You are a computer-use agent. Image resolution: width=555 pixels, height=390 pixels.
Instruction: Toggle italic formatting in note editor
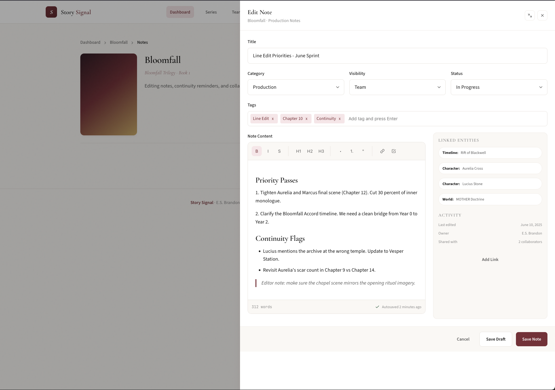268,151
